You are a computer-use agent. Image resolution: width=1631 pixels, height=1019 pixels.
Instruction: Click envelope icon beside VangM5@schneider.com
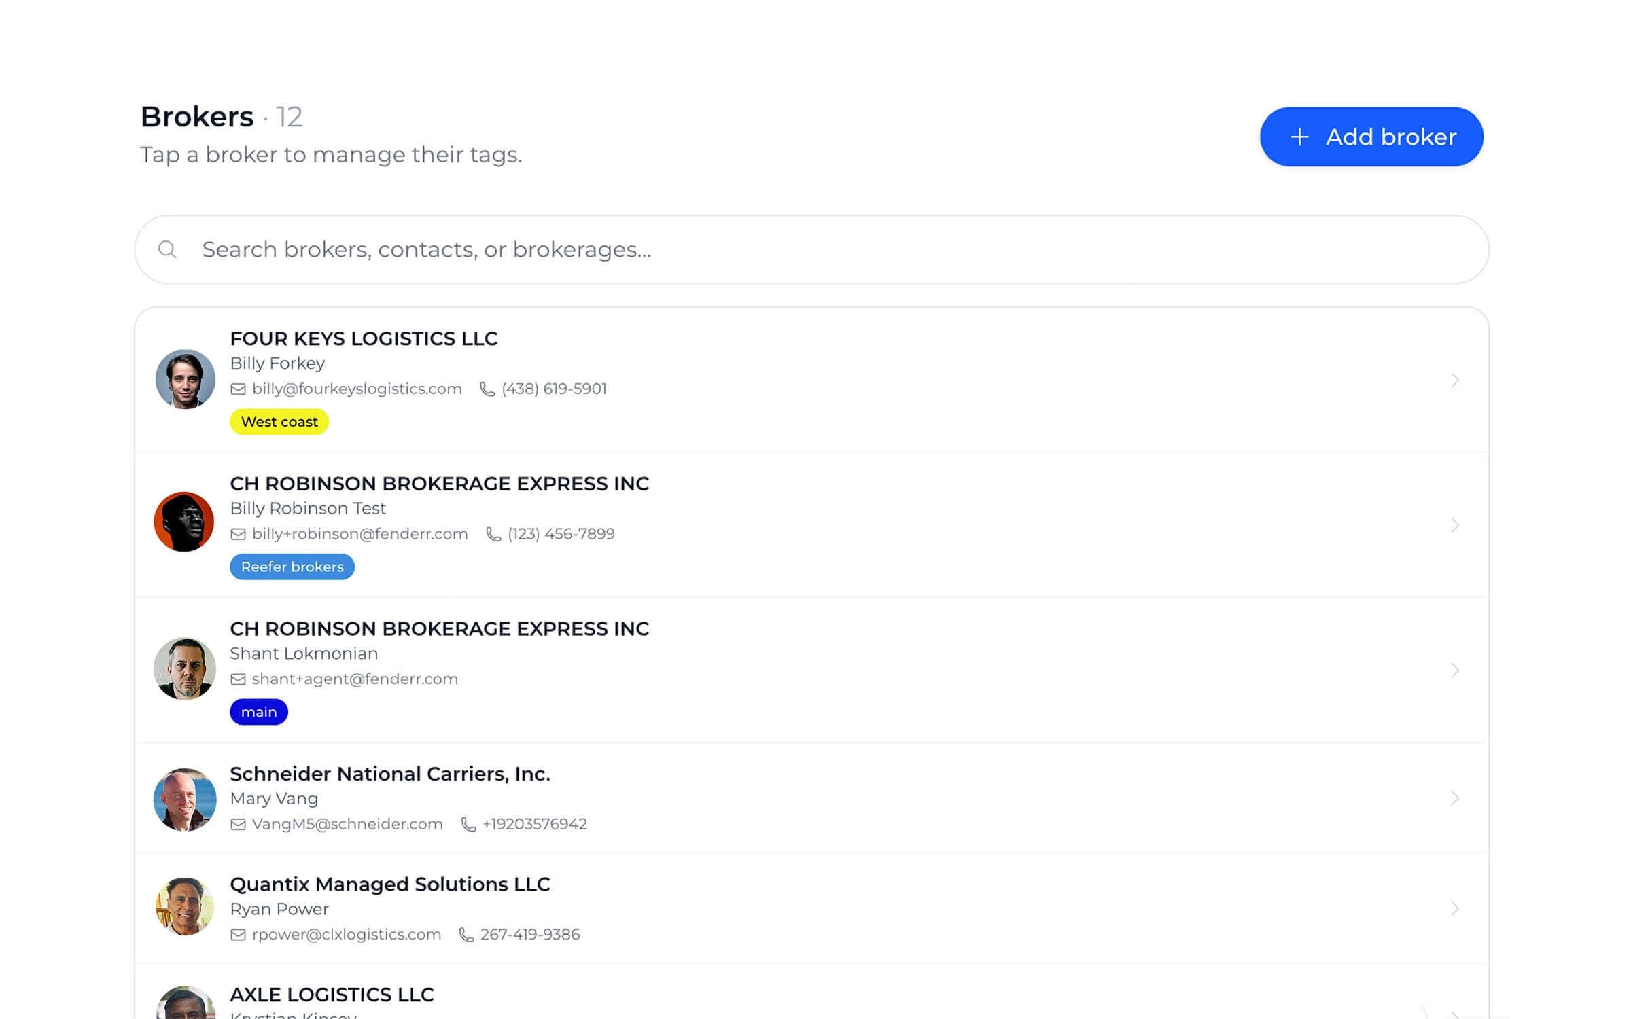click(238, 825)
